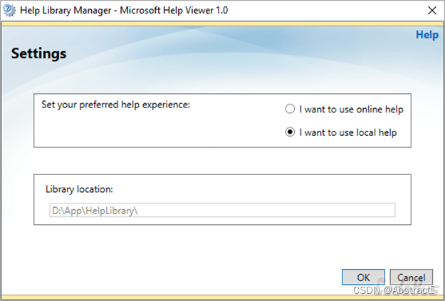445x301 pixels.
Task: Click the "Library location:" label
Action: tap(79, 189)
